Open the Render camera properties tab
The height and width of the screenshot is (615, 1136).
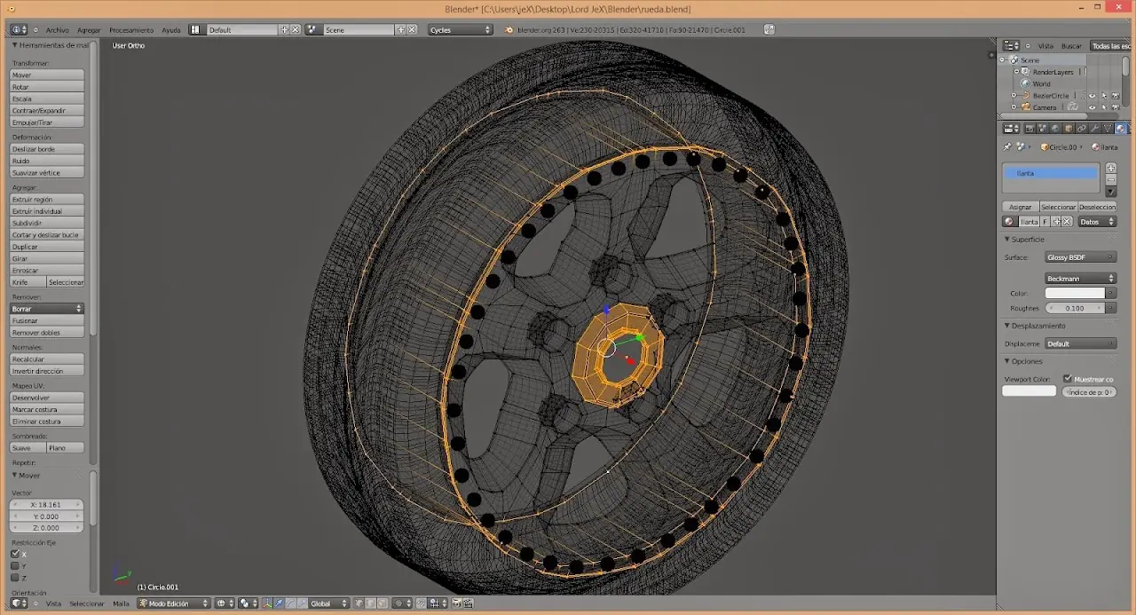tap(1029, 129)
